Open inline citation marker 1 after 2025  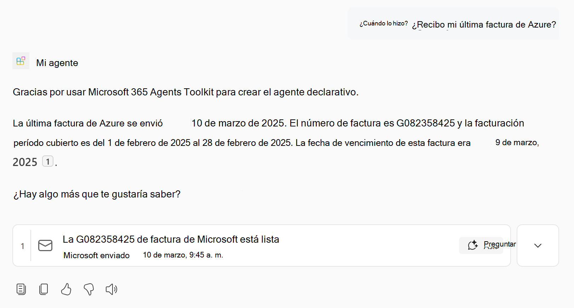coord(48,161)
